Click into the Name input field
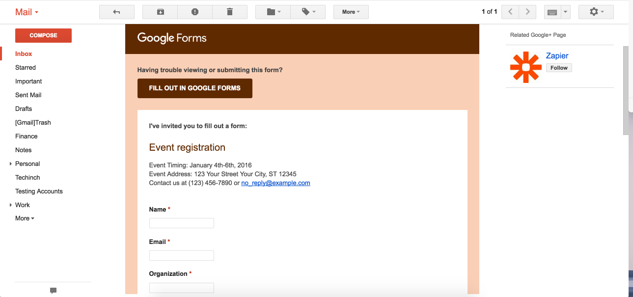The width and height of the screenshot is (633, 297). pyautogui.click(x=181, y=223)
